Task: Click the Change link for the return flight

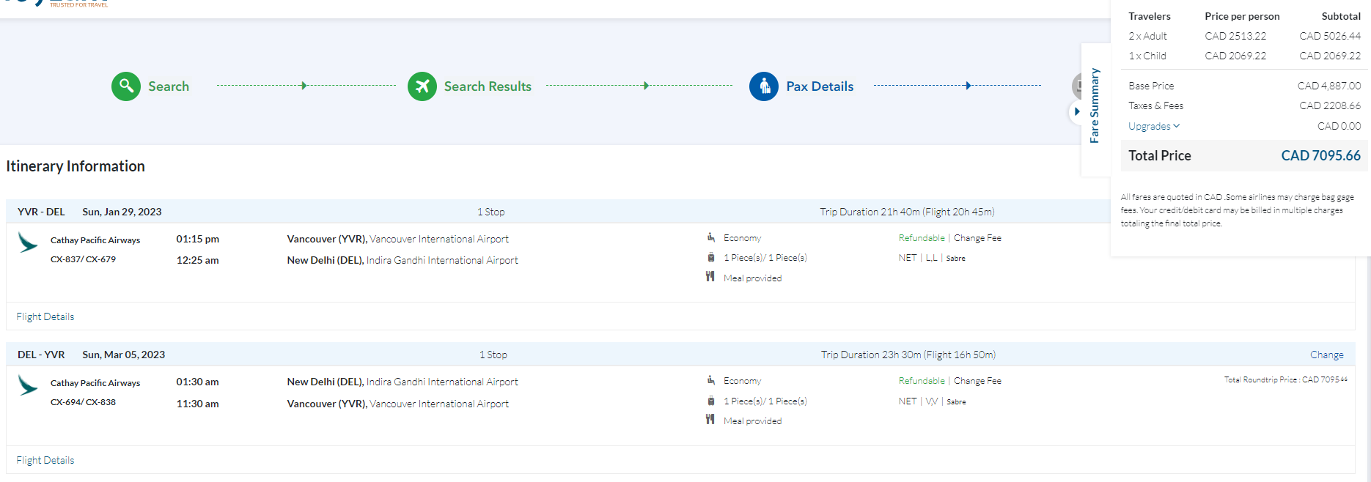Action: (x=1326, y=355)
